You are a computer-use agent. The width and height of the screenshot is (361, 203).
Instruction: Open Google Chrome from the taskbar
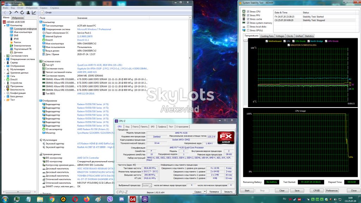51,199
